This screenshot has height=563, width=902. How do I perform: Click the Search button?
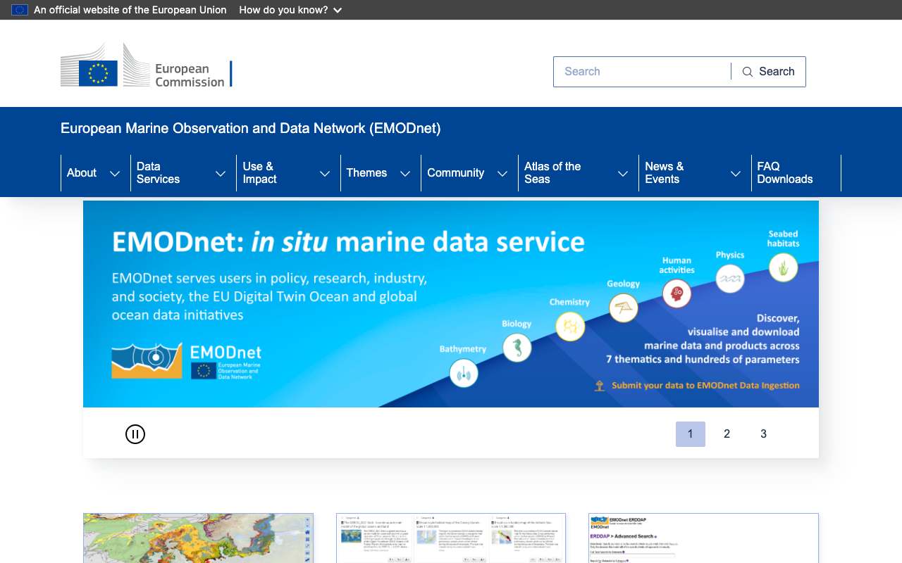pos(768,72)
